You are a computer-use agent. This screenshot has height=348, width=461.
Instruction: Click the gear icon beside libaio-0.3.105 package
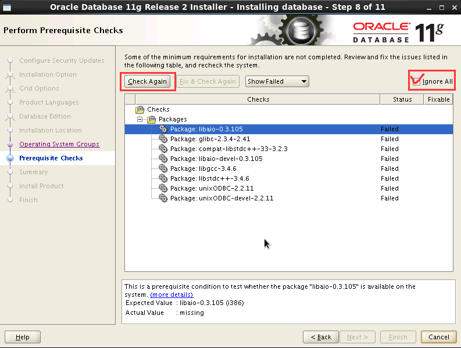[x=163, y=129]
